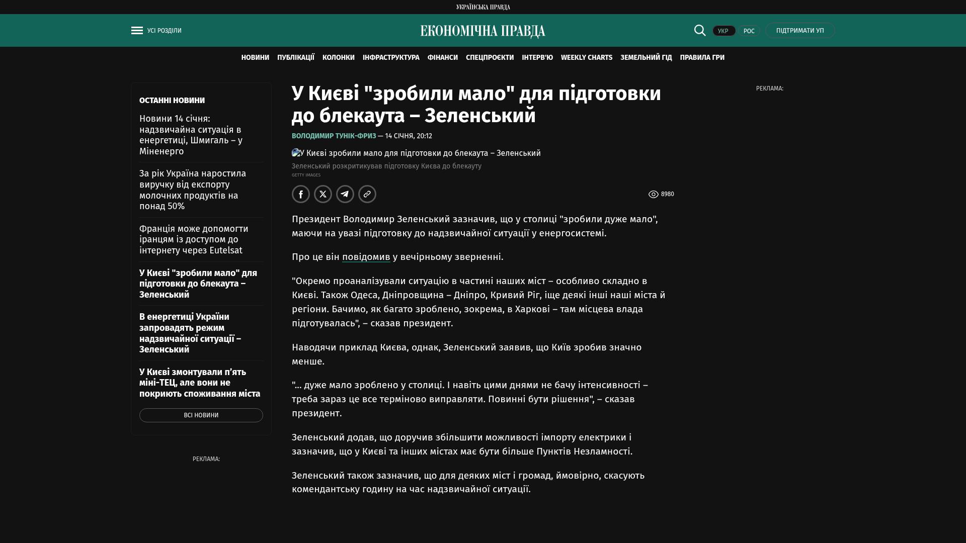This screenshot has width=966, height=543.
Task: Share article via Telegram
Action: point(345,194)
